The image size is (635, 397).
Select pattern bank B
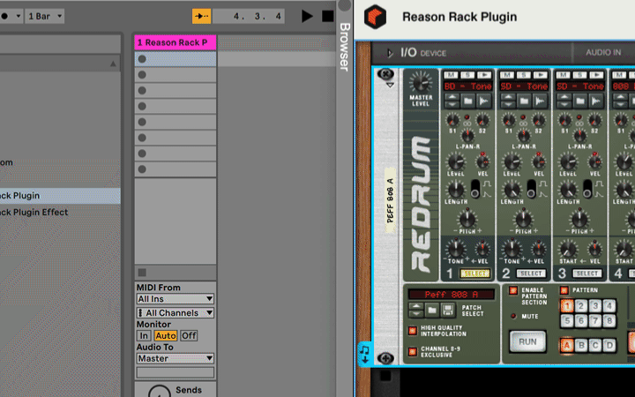click(x=581, y=345)
